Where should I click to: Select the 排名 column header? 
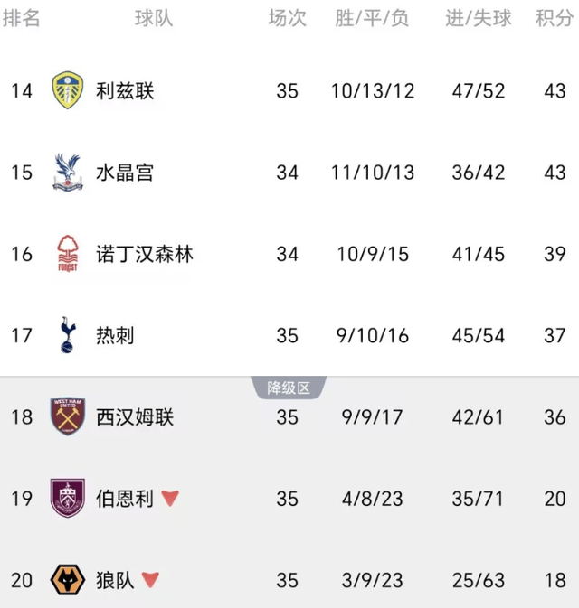[x=21, y=18]
